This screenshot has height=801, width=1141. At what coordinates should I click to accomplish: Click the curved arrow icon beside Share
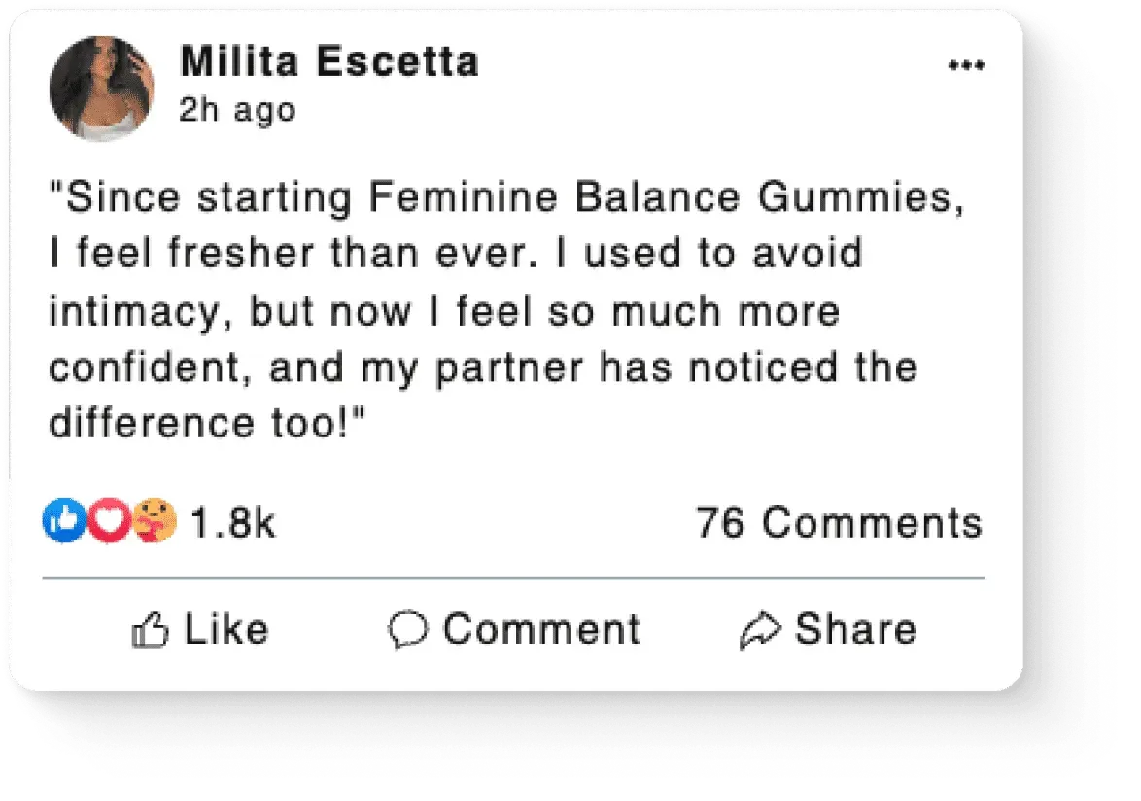point(759,631)
